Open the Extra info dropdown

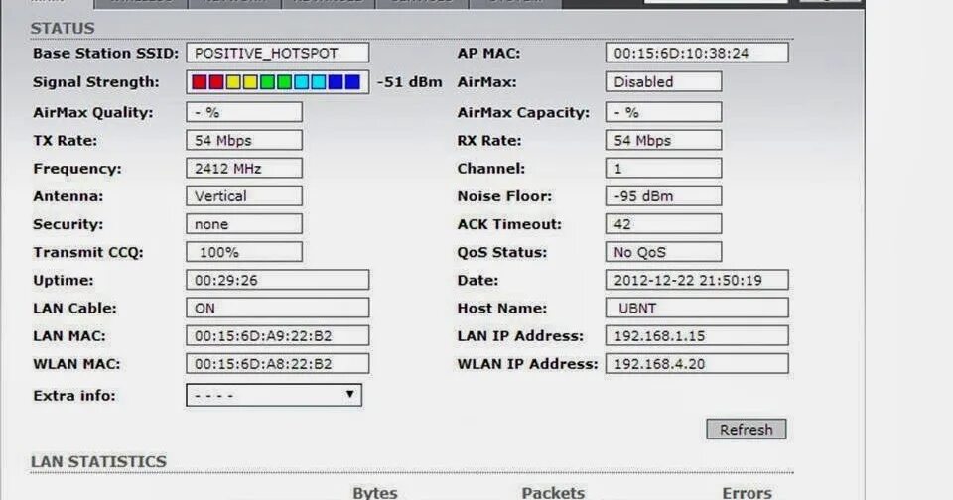point(274,395)
